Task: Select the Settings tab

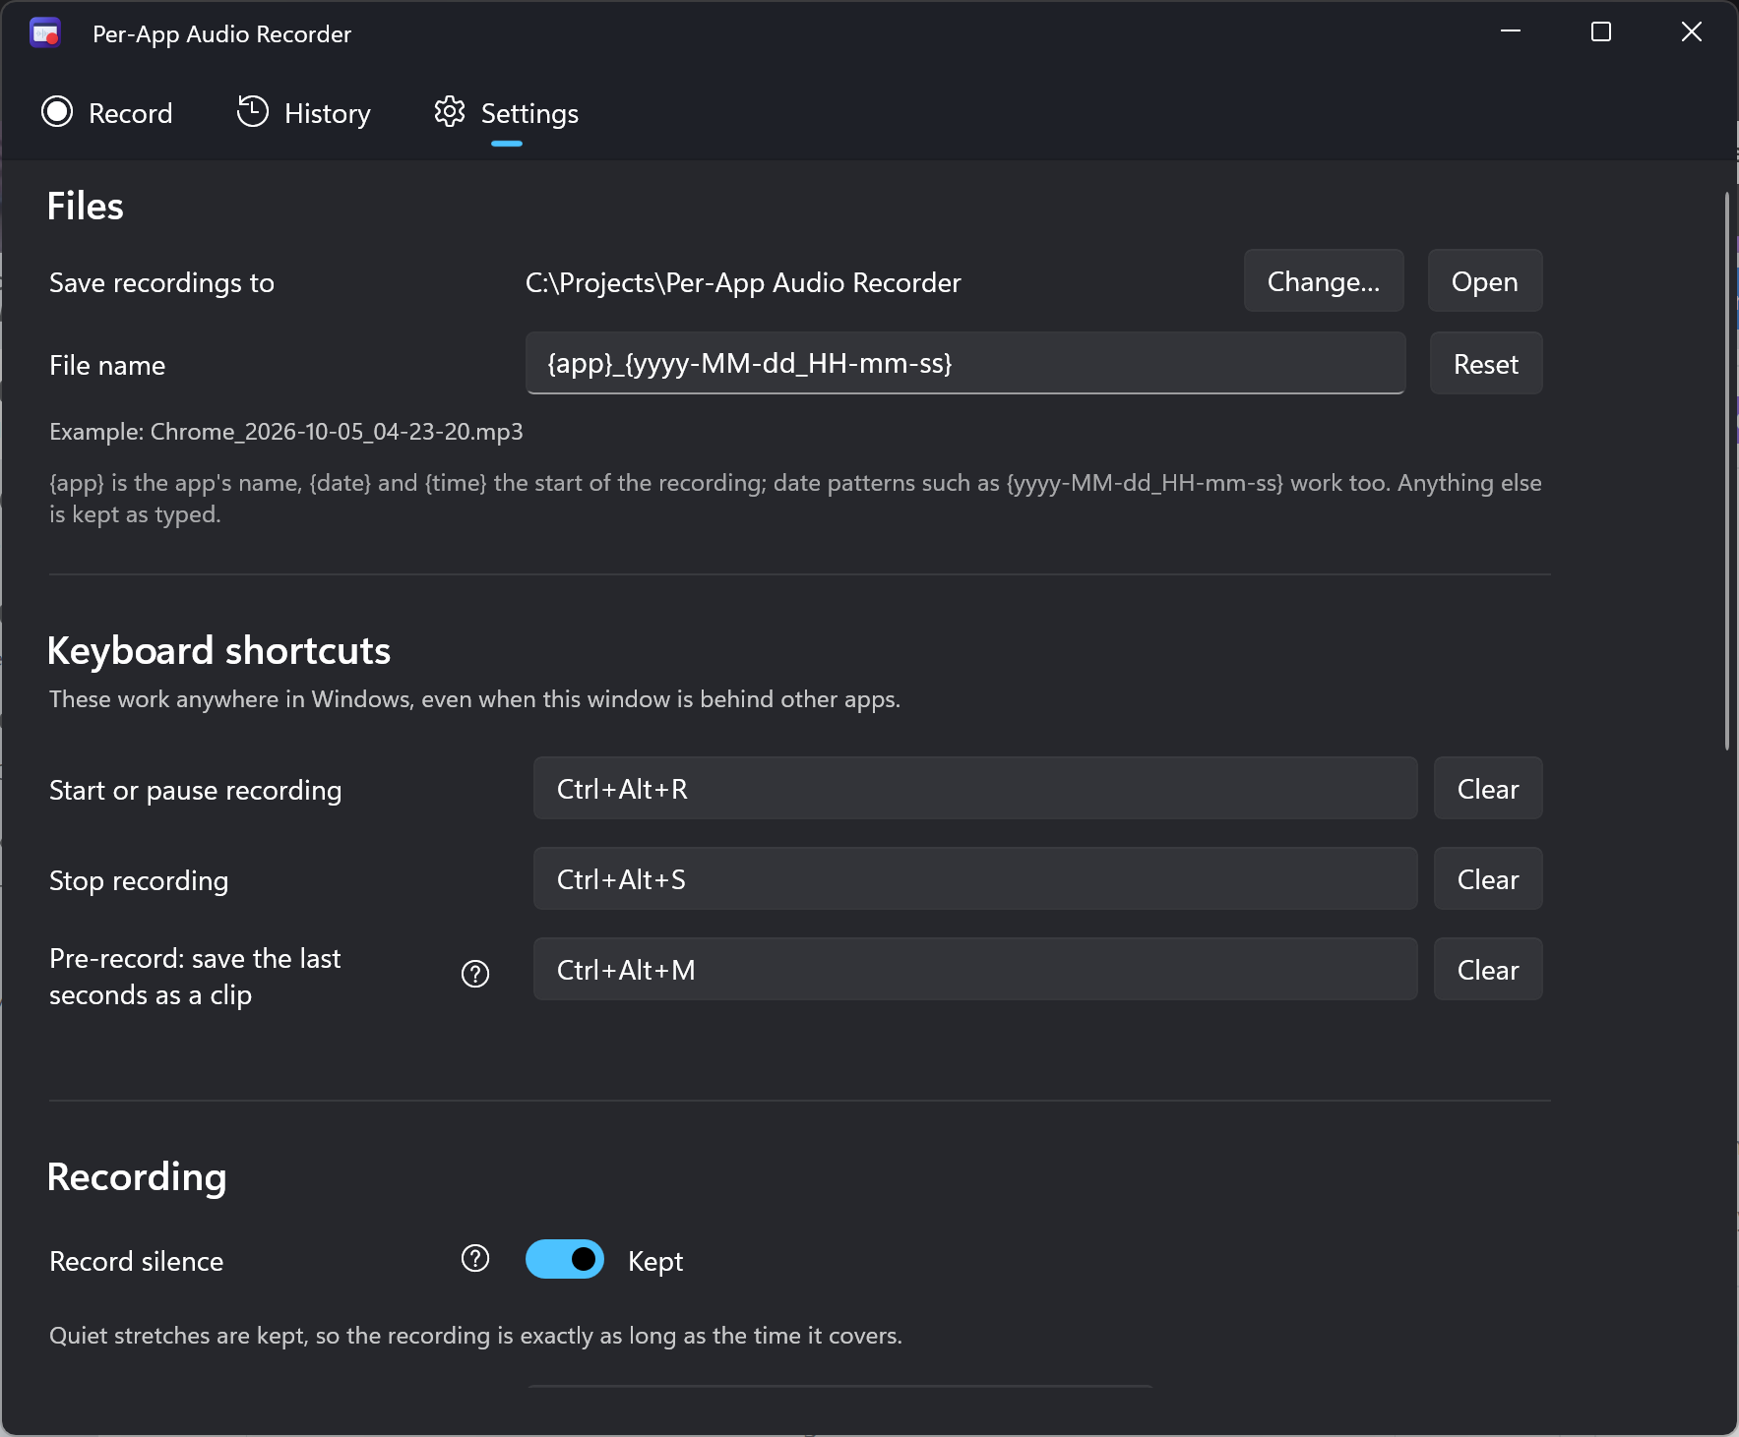Action: 507,113
